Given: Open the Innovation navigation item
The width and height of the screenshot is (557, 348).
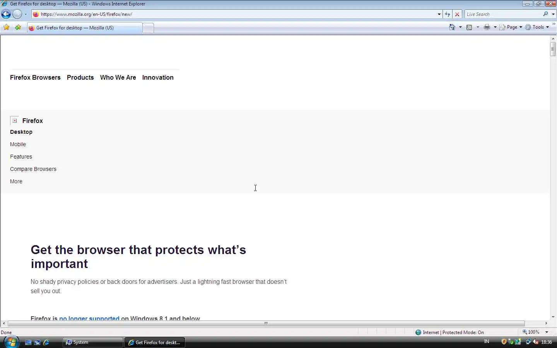Looking at the screenshot, I should [x=158, y=77].
